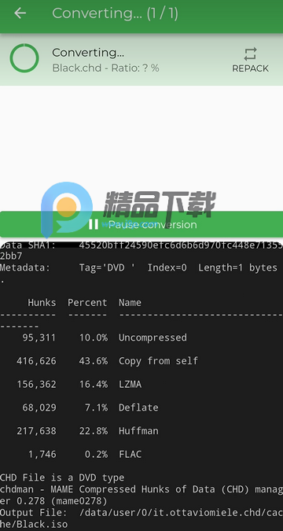The height and width of the screenshot is (531, 283).
Task: Select the 43.6% percent value
Action: pyautogui.click(x=94, y=361)
